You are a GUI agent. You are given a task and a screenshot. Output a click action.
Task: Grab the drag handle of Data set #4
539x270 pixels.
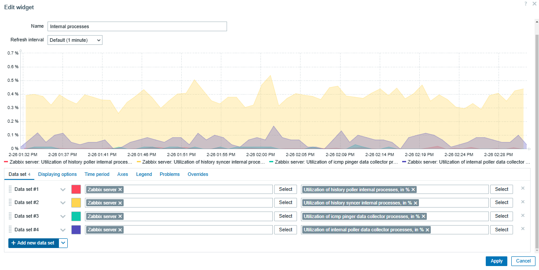pyautogui.click(x=11, y=230)
